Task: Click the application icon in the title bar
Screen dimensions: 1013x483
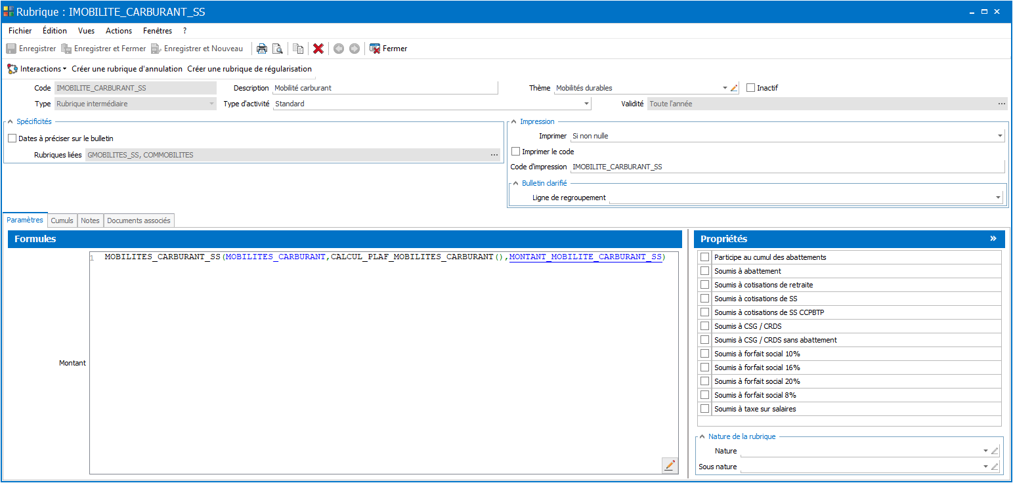Action: 9,11
